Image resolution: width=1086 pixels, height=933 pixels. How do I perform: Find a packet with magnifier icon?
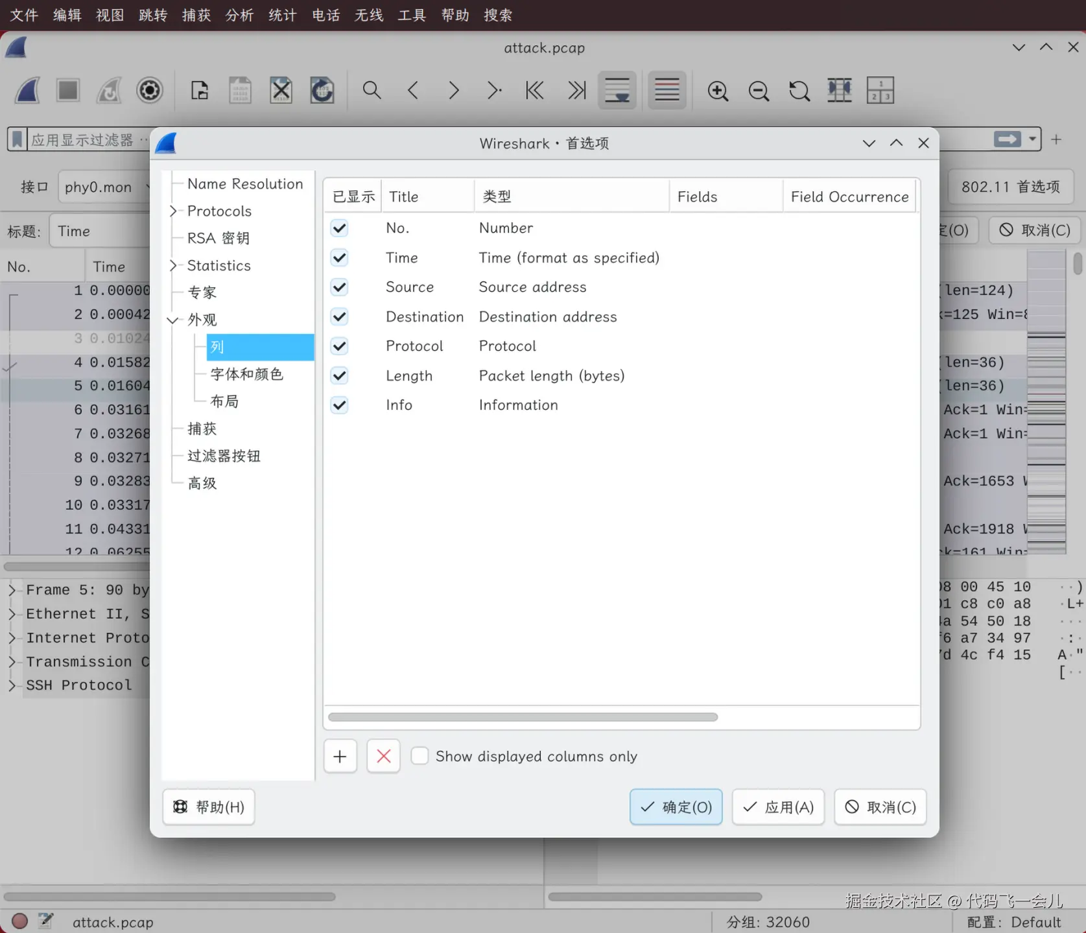coord(372,90)
